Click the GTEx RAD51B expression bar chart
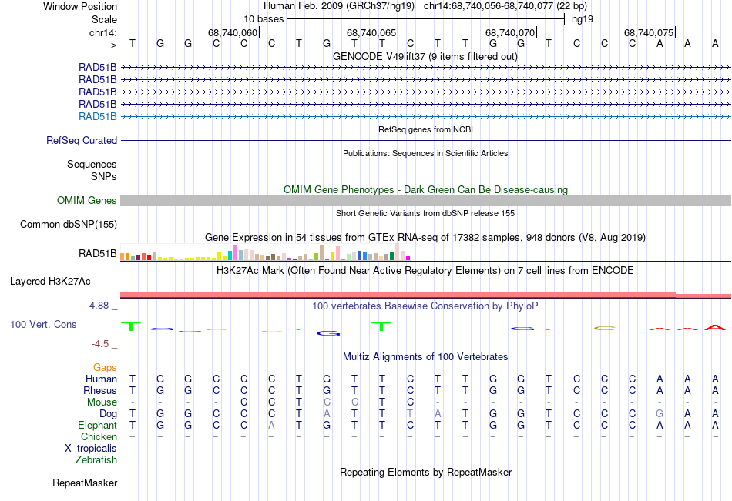 pos(265,252)
